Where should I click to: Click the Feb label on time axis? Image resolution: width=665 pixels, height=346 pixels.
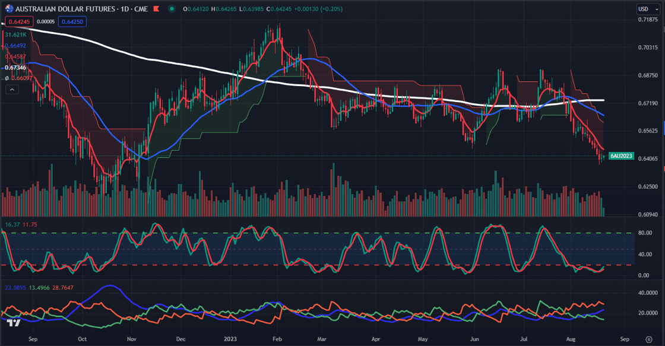point(277,339)
